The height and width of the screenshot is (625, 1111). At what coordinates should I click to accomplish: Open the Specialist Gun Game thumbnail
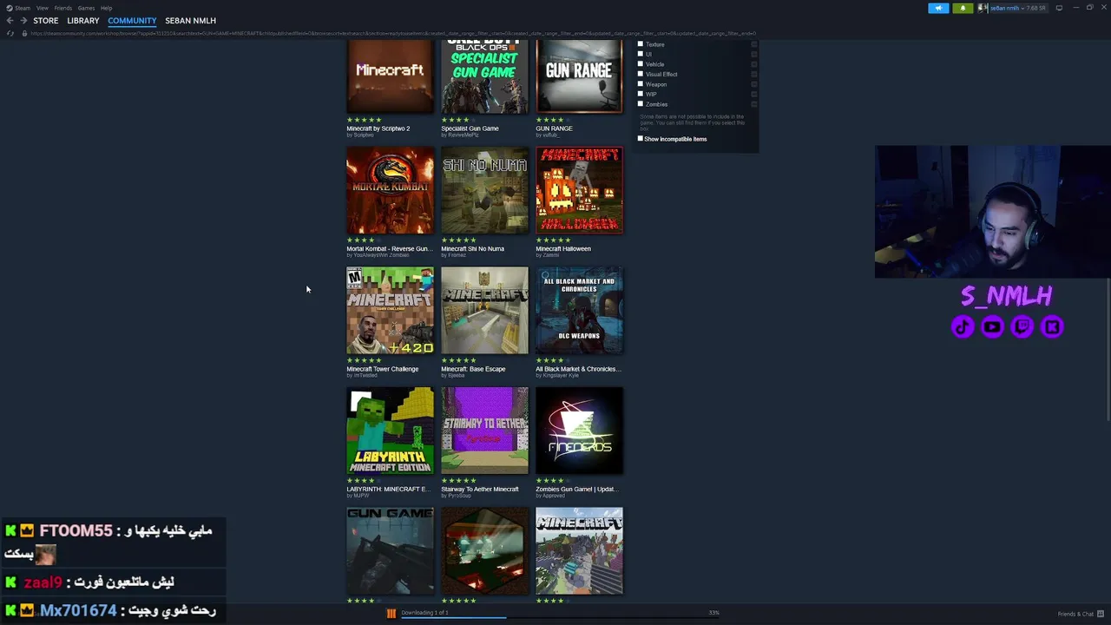tap(484, 76)
